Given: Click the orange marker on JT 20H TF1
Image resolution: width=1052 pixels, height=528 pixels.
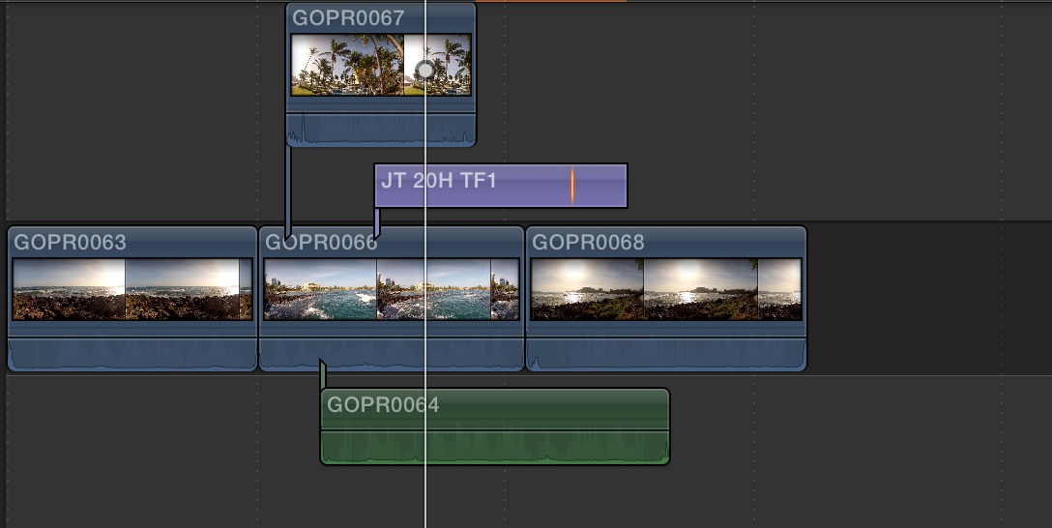Looking at the screenshot, I should coord(572,186).
